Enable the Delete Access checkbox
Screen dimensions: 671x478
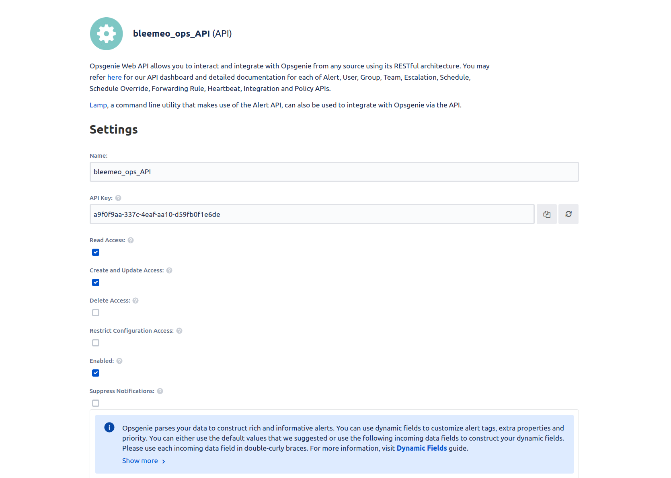pyautogui.click(x=95, y=313)
